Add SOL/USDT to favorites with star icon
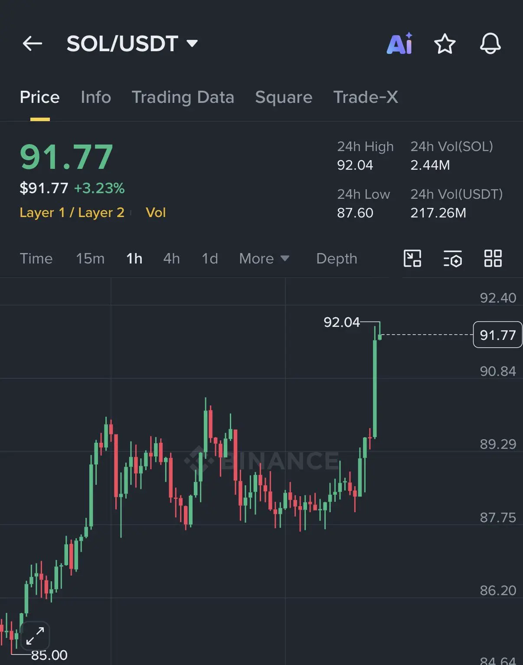 445,44
